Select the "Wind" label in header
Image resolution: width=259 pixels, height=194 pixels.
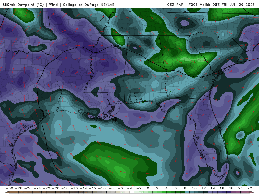[53, 5]
